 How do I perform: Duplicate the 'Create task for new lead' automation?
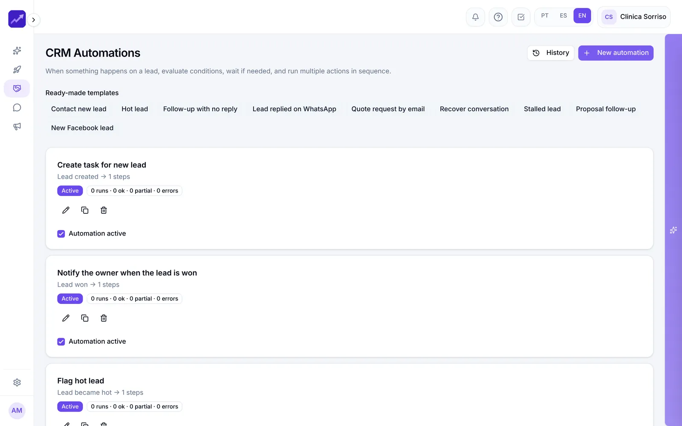click(85, 210)
